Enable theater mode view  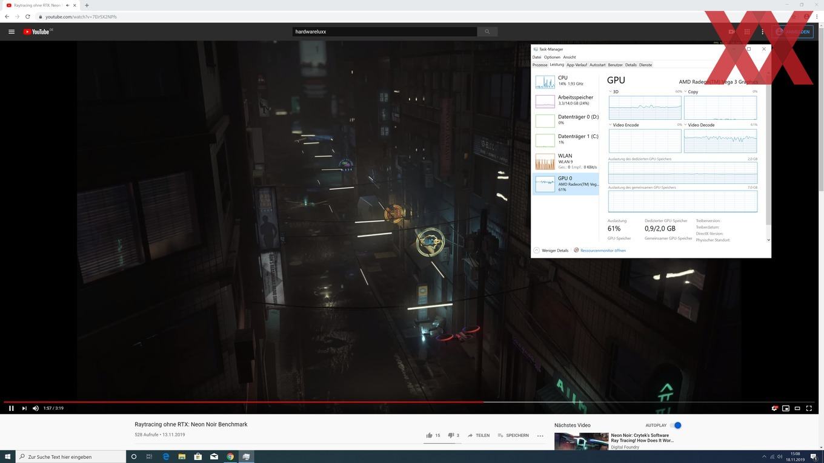797,409
